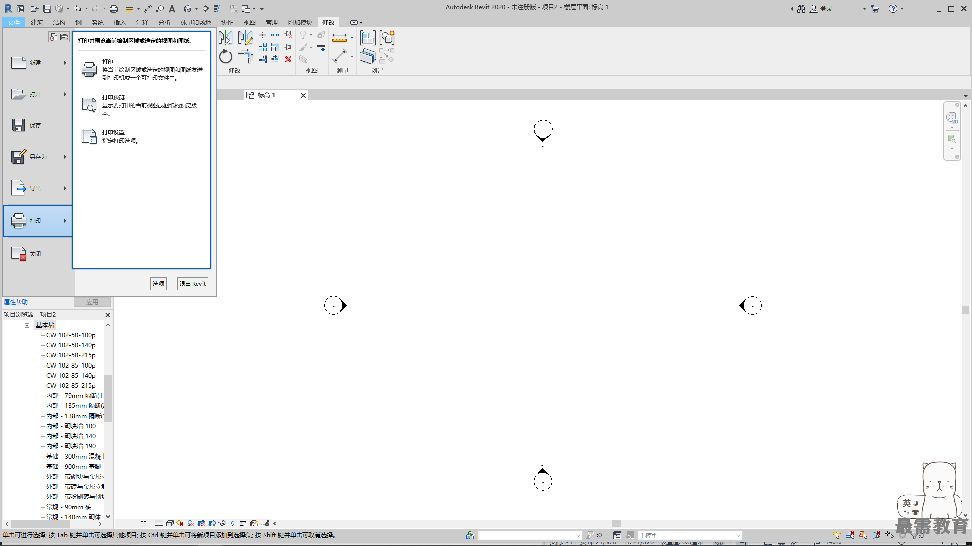Select the Array tool icon

263,47
